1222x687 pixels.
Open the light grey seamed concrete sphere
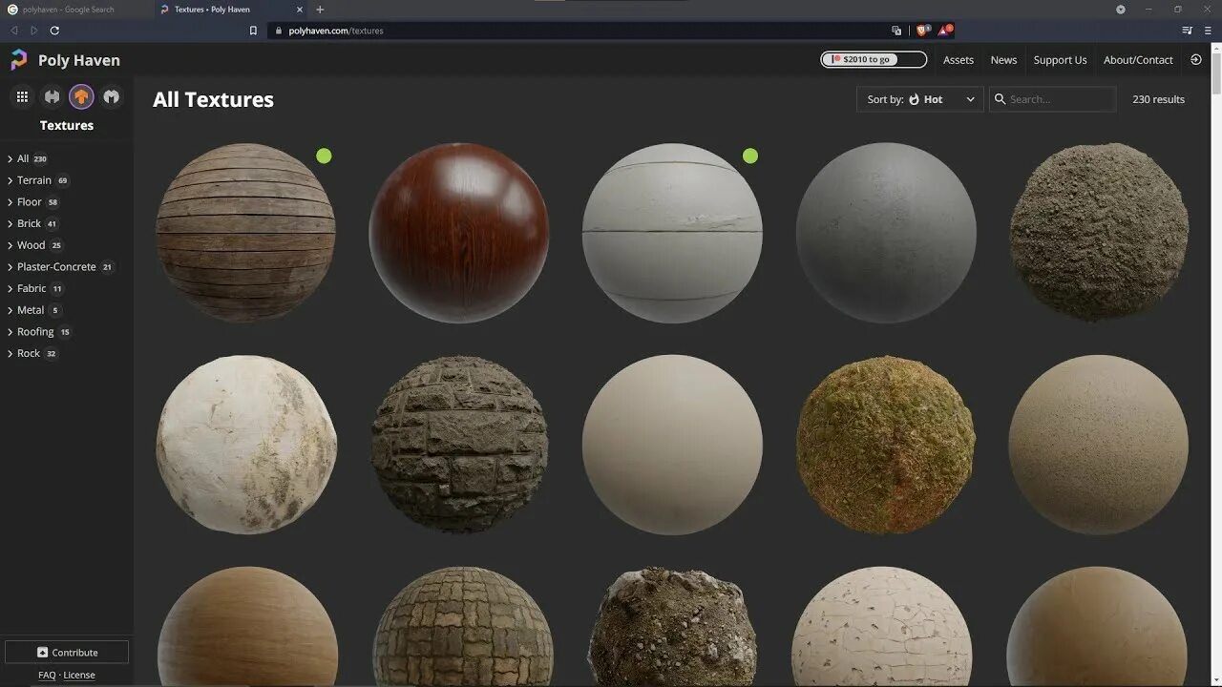[x=672, y=233]
